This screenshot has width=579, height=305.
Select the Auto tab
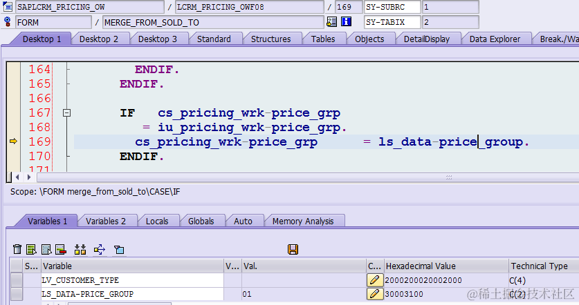[243, 221]
